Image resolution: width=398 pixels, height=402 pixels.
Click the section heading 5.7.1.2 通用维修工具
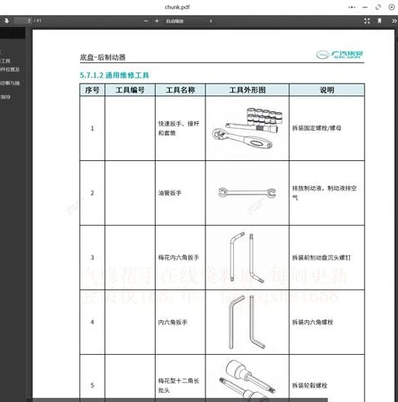tap(114, 75)
